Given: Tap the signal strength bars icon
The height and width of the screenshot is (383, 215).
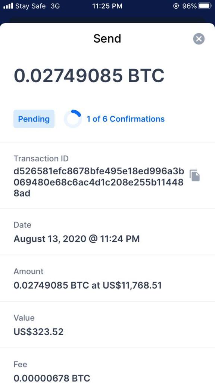Looking at the screenshot, I should click(8, 6).
